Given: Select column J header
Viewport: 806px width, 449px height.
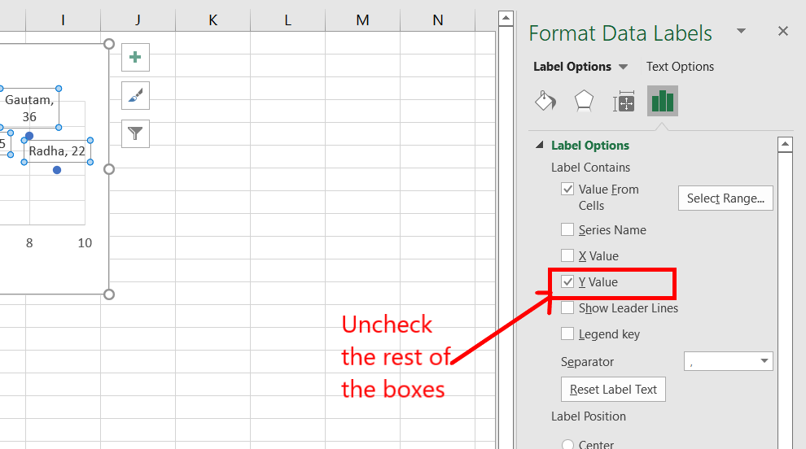Looking at the screenshot, I should [x=138, y=20].
